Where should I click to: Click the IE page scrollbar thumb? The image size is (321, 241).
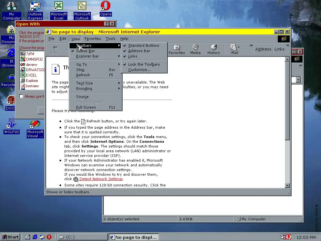287,101
